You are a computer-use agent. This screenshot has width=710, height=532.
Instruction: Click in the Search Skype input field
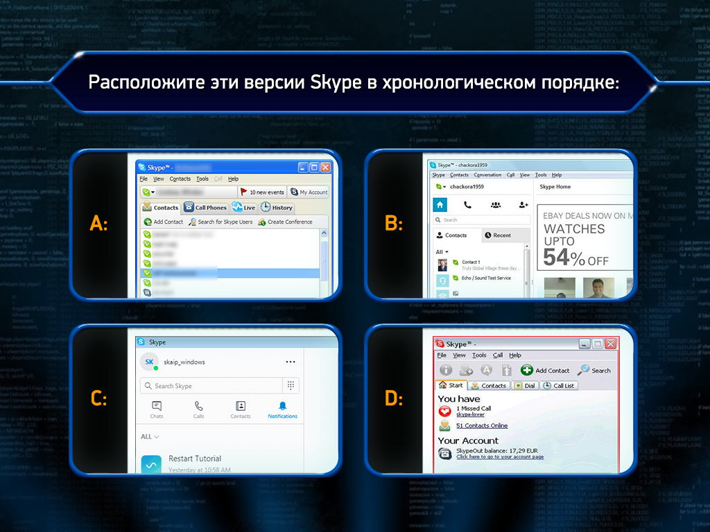[211, 386]
